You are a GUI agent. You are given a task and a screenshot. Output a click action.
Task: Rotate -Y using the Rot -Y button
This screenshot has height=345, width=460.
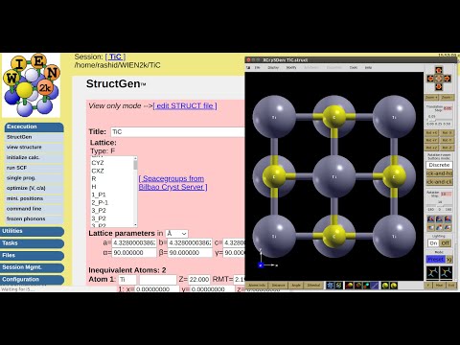pos(447,140)
